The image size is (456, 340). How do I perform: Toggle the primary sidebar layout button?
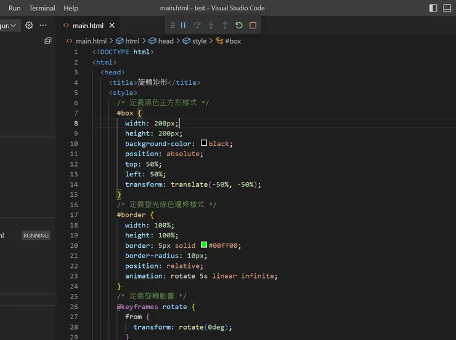433,8
